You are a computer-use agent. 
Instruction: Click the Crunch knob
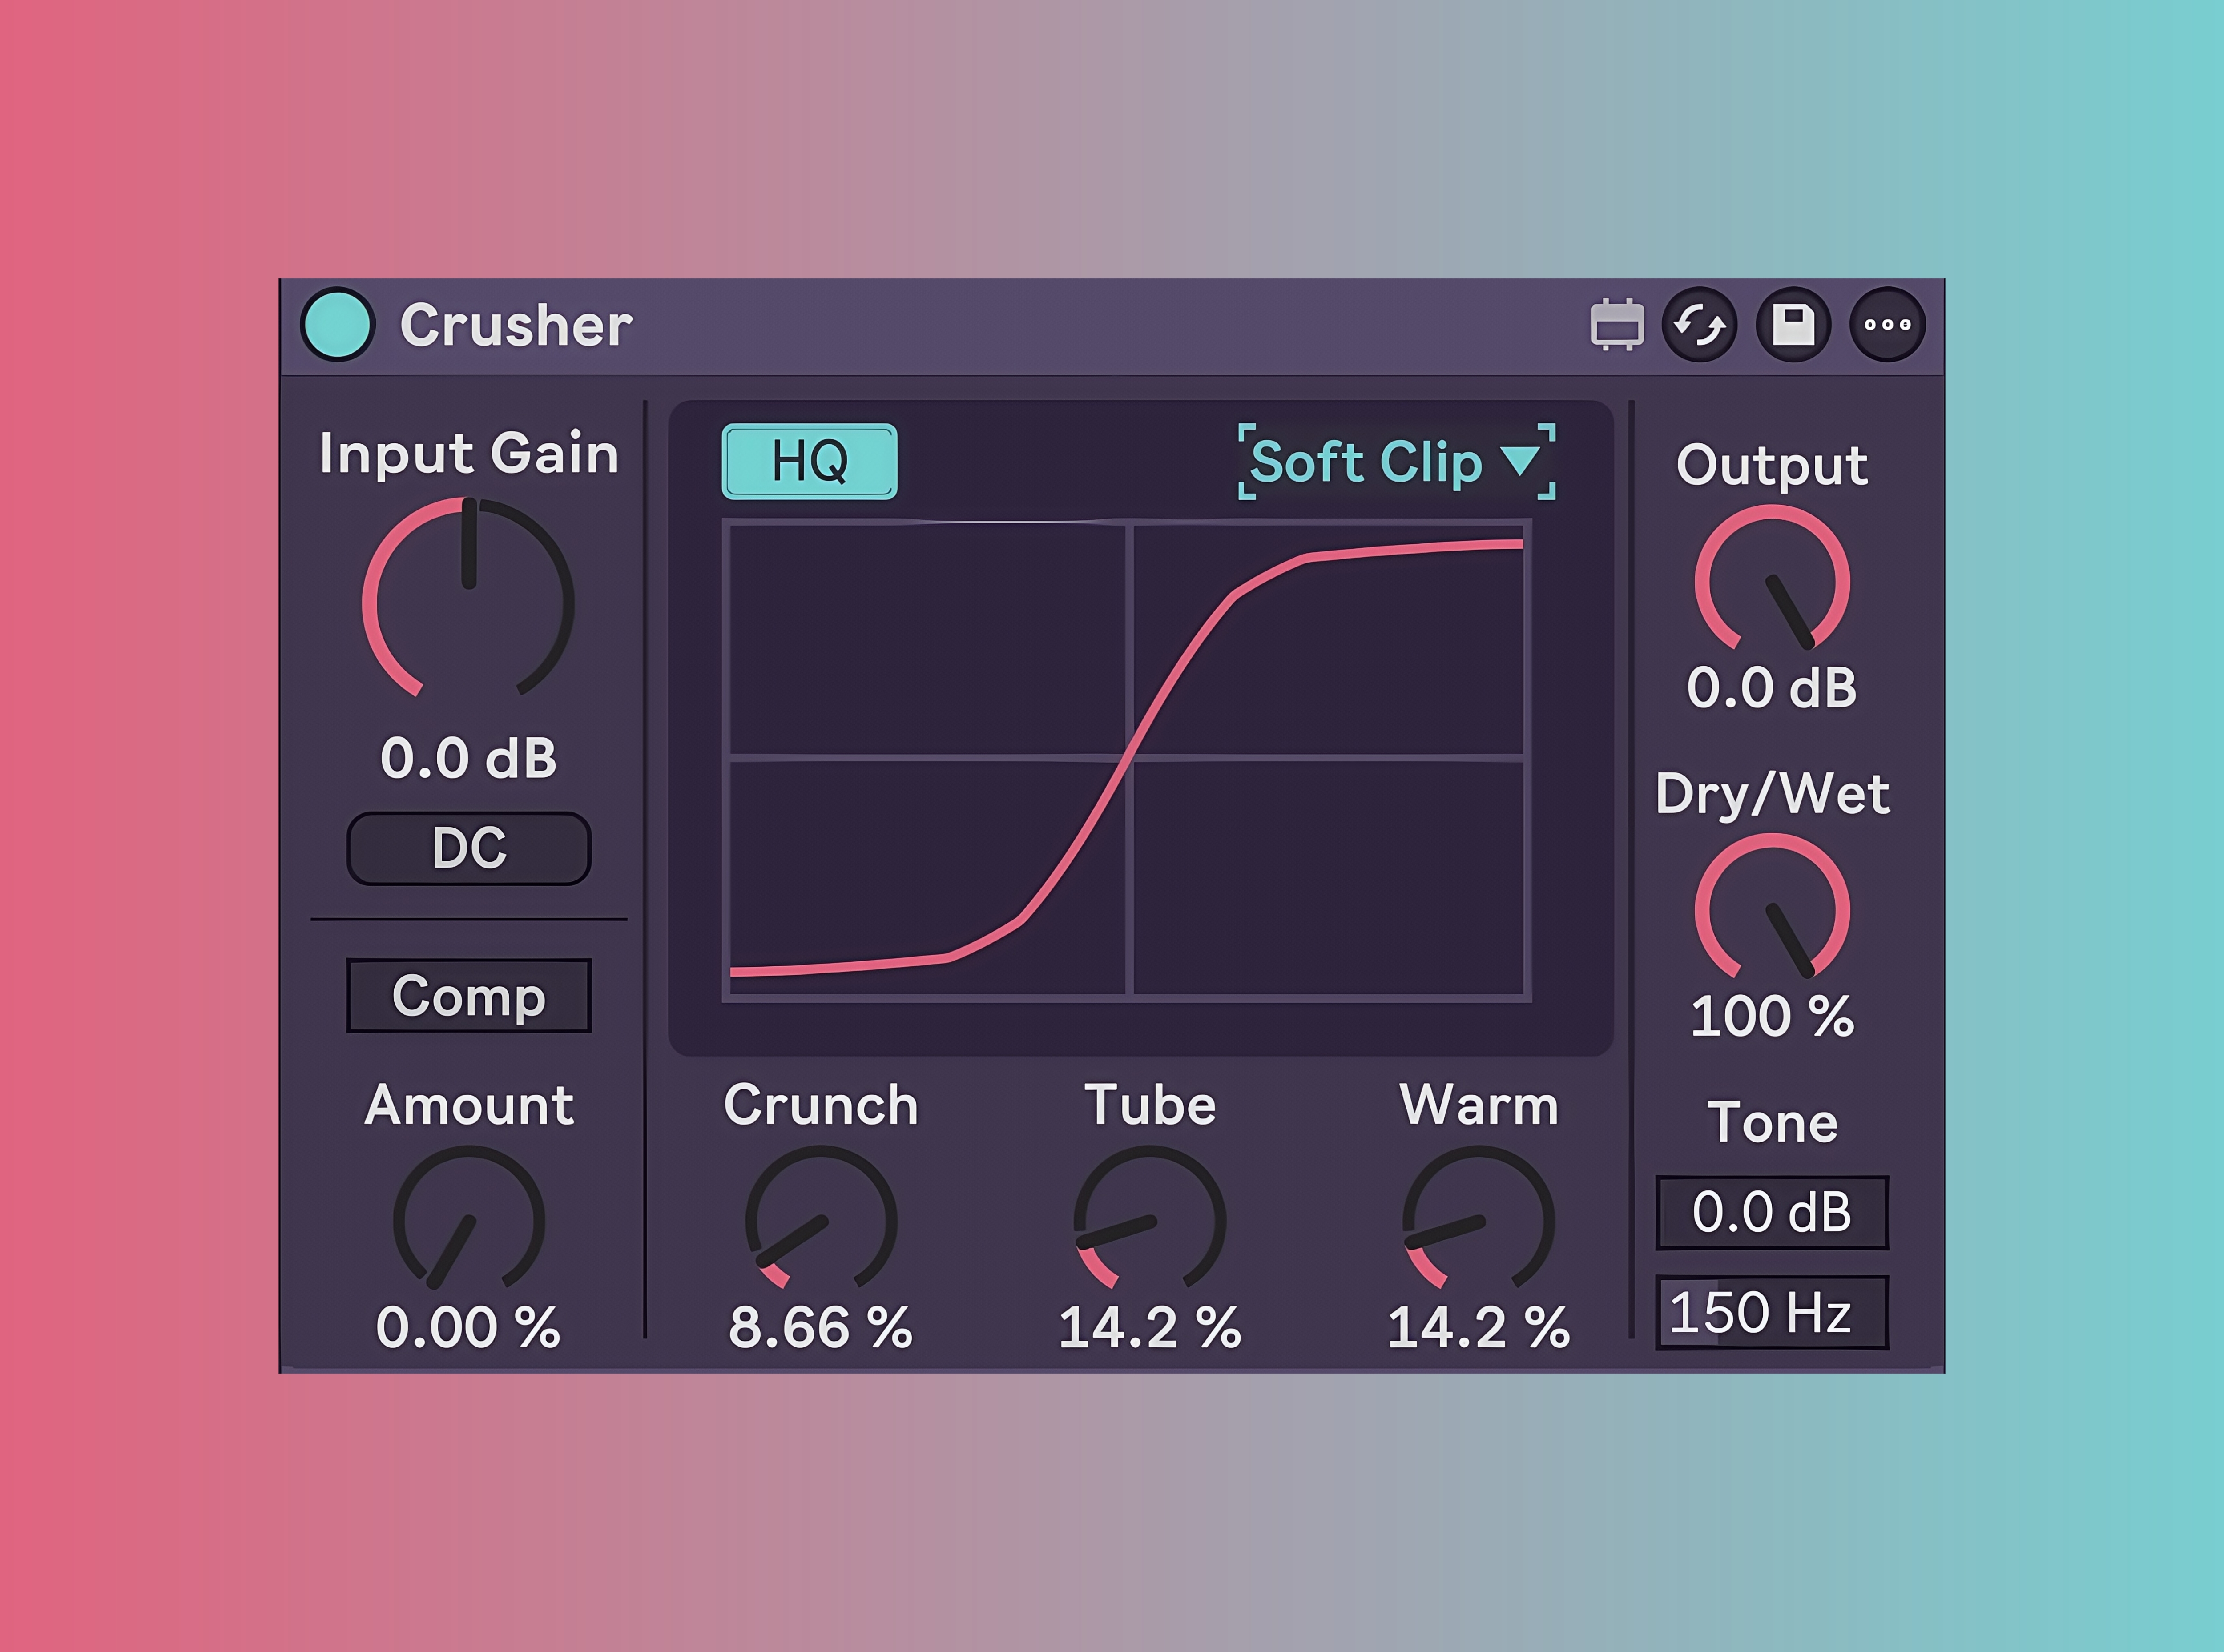click(820, 1221)
